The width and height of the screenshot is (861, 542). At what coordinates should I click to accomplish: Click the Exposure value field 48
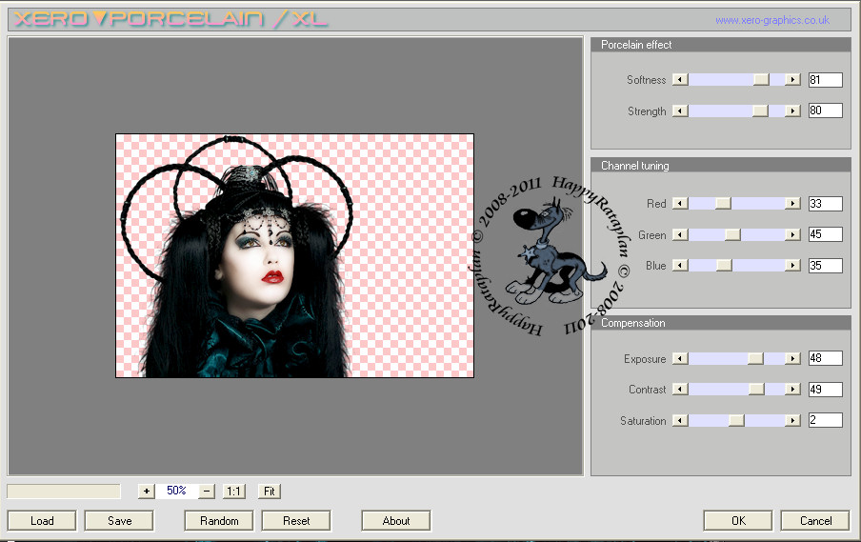coord(826,358)
